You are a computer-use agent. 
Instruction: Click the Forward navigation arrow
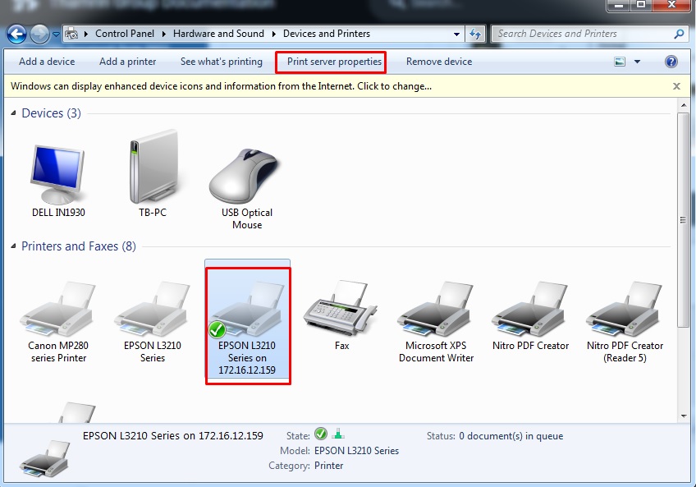(x=39, y=34)
